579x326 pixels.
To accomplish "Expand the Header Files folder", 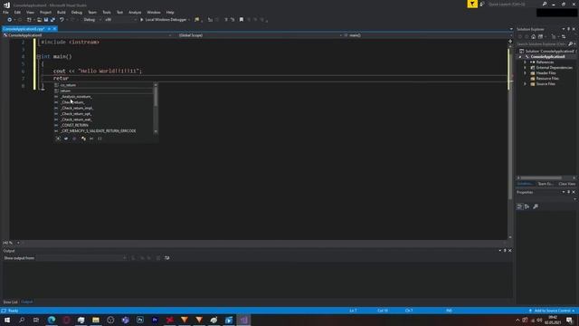I will click(x=525, y=73).
